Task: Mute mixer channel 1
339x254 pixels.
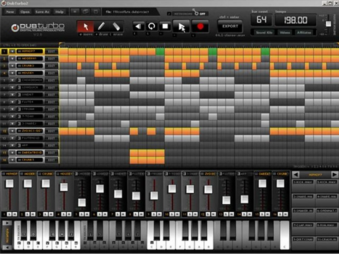Action: click(14, 214)
